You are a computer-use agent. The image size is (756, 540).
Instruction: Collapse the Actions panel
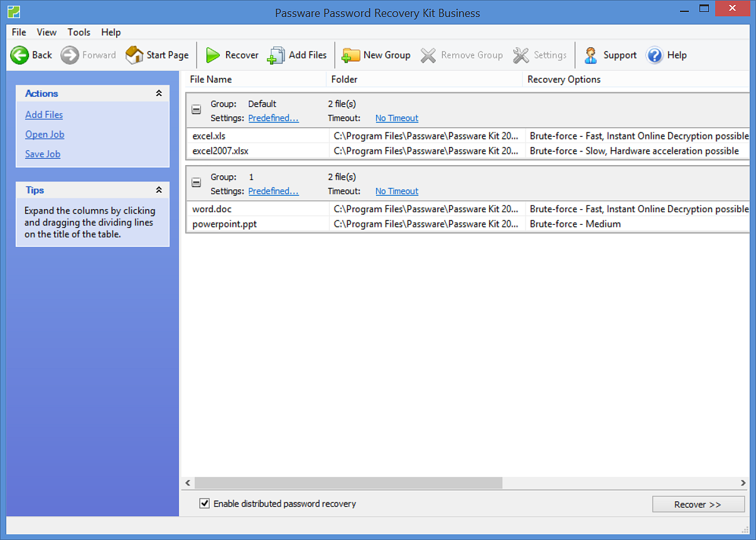coord(159,94)
